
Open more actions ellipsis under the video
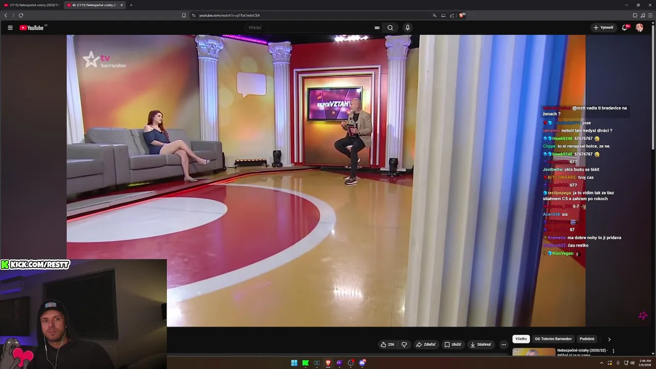503,344
